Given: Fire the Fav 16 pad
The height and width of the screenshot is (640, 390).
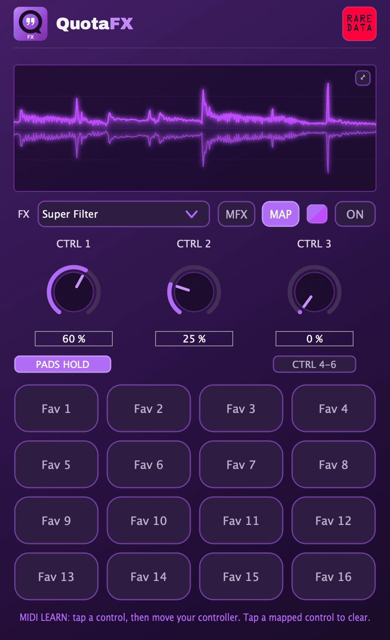Looking at the screenshot, I should click(x=334, y=576).
